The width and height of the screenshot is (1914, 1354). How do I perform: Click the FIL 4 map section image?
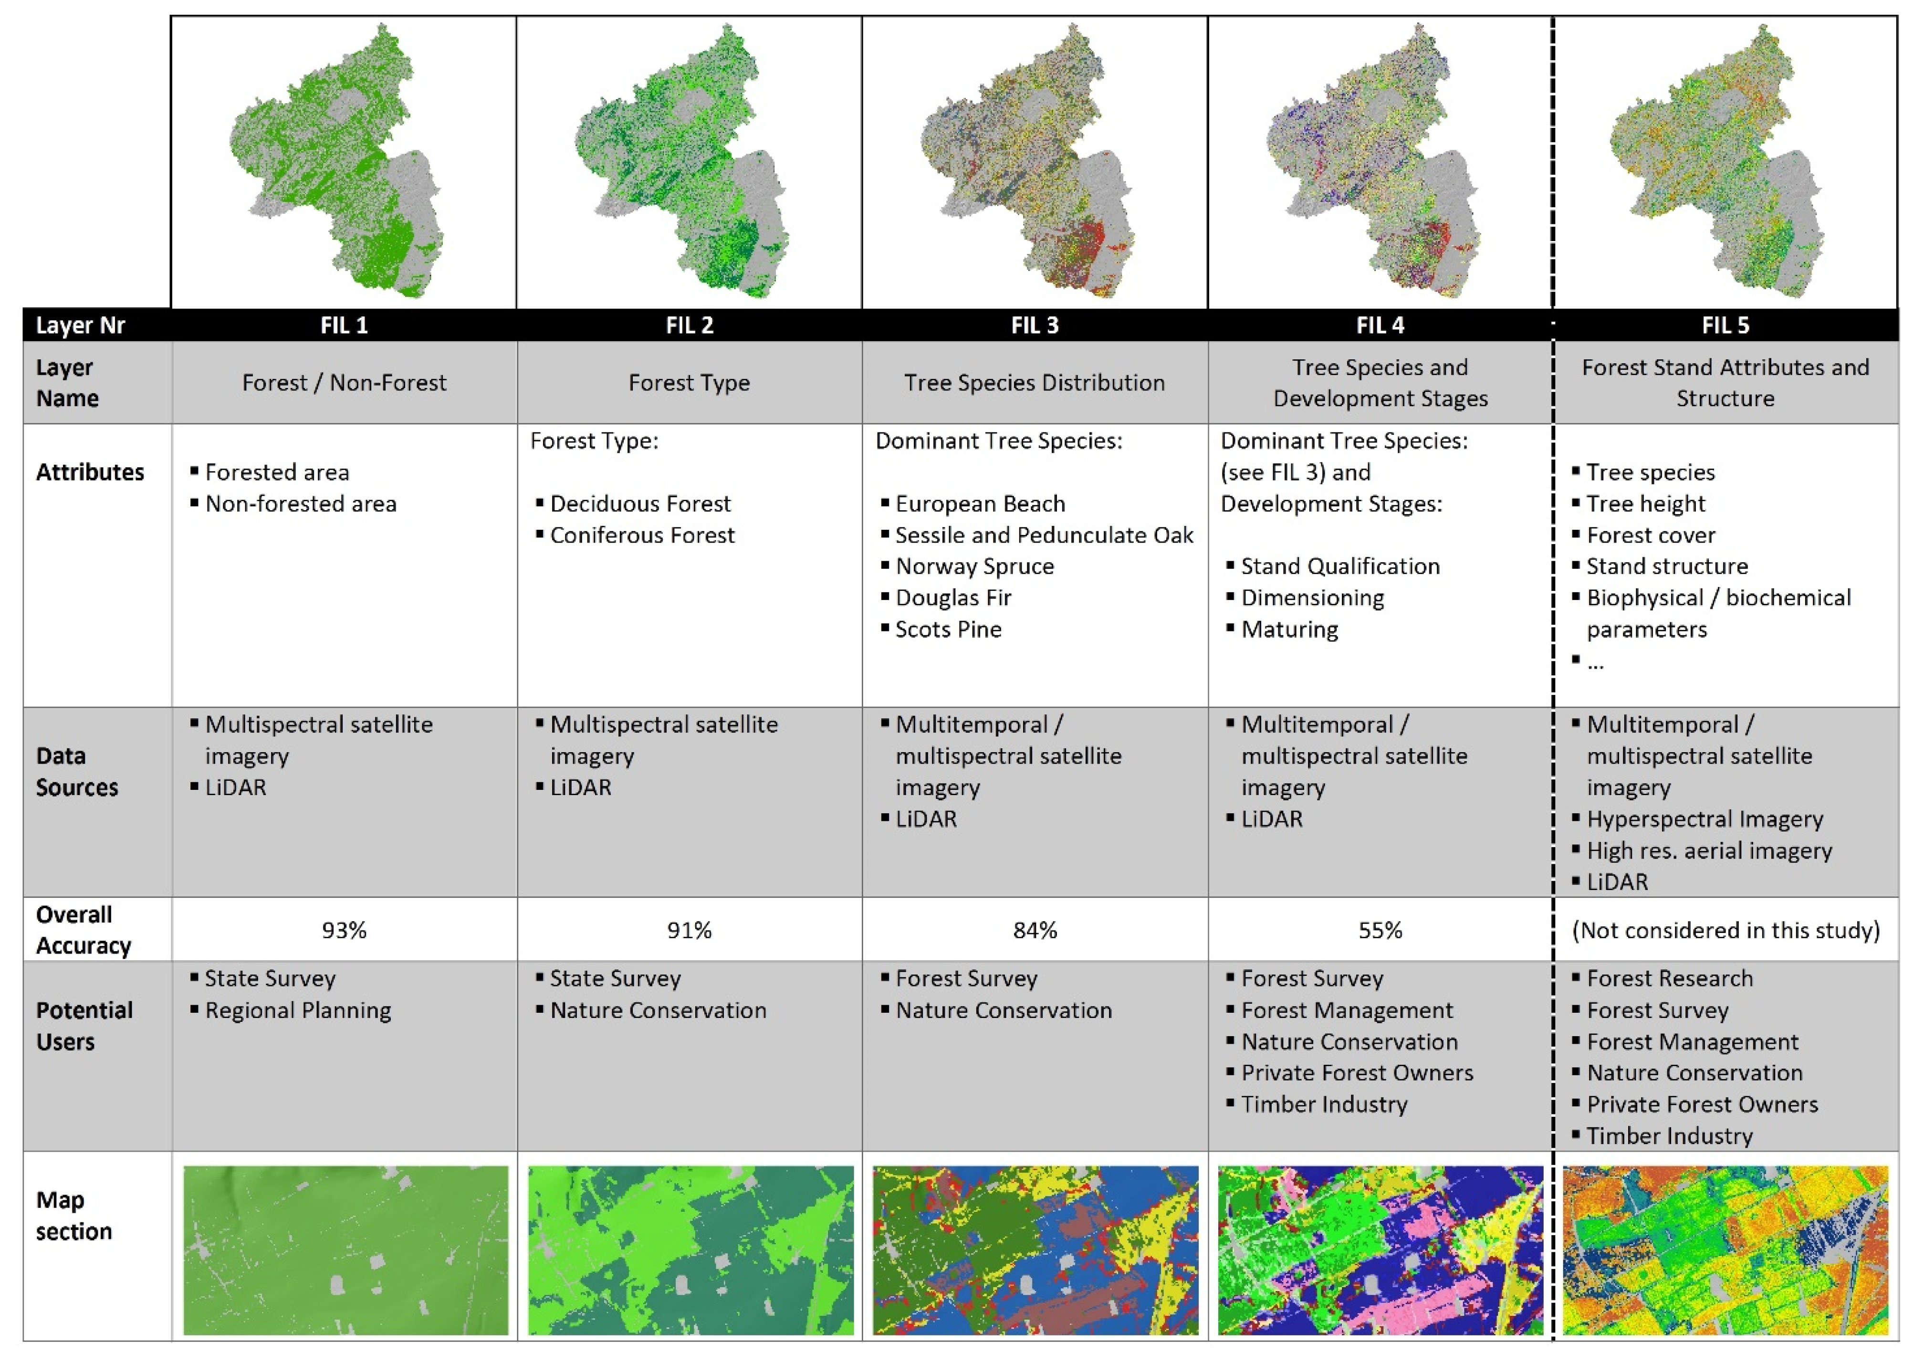[x=1380, y=1250]
